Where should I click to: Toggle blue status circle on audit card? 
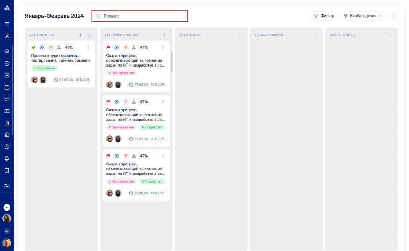point(41,47)
